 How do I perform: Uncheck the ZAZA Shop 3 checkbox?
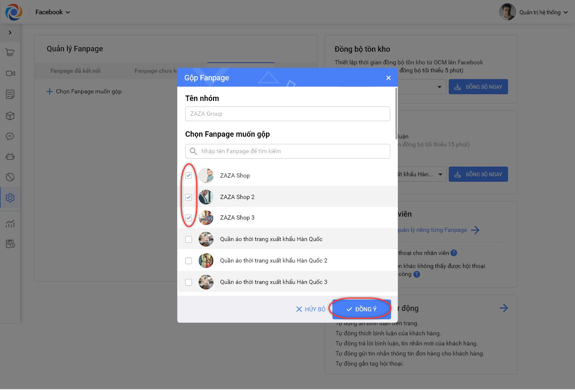189,218
